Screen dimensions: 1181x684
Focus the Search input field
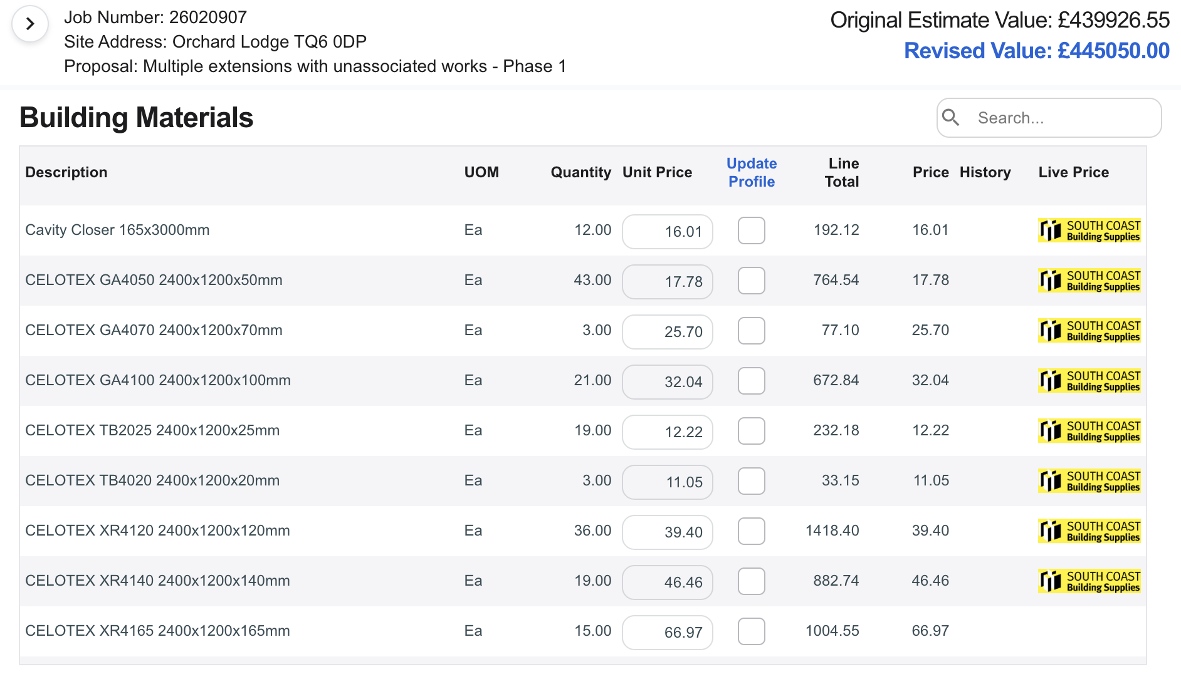(x=1049, y=118)
